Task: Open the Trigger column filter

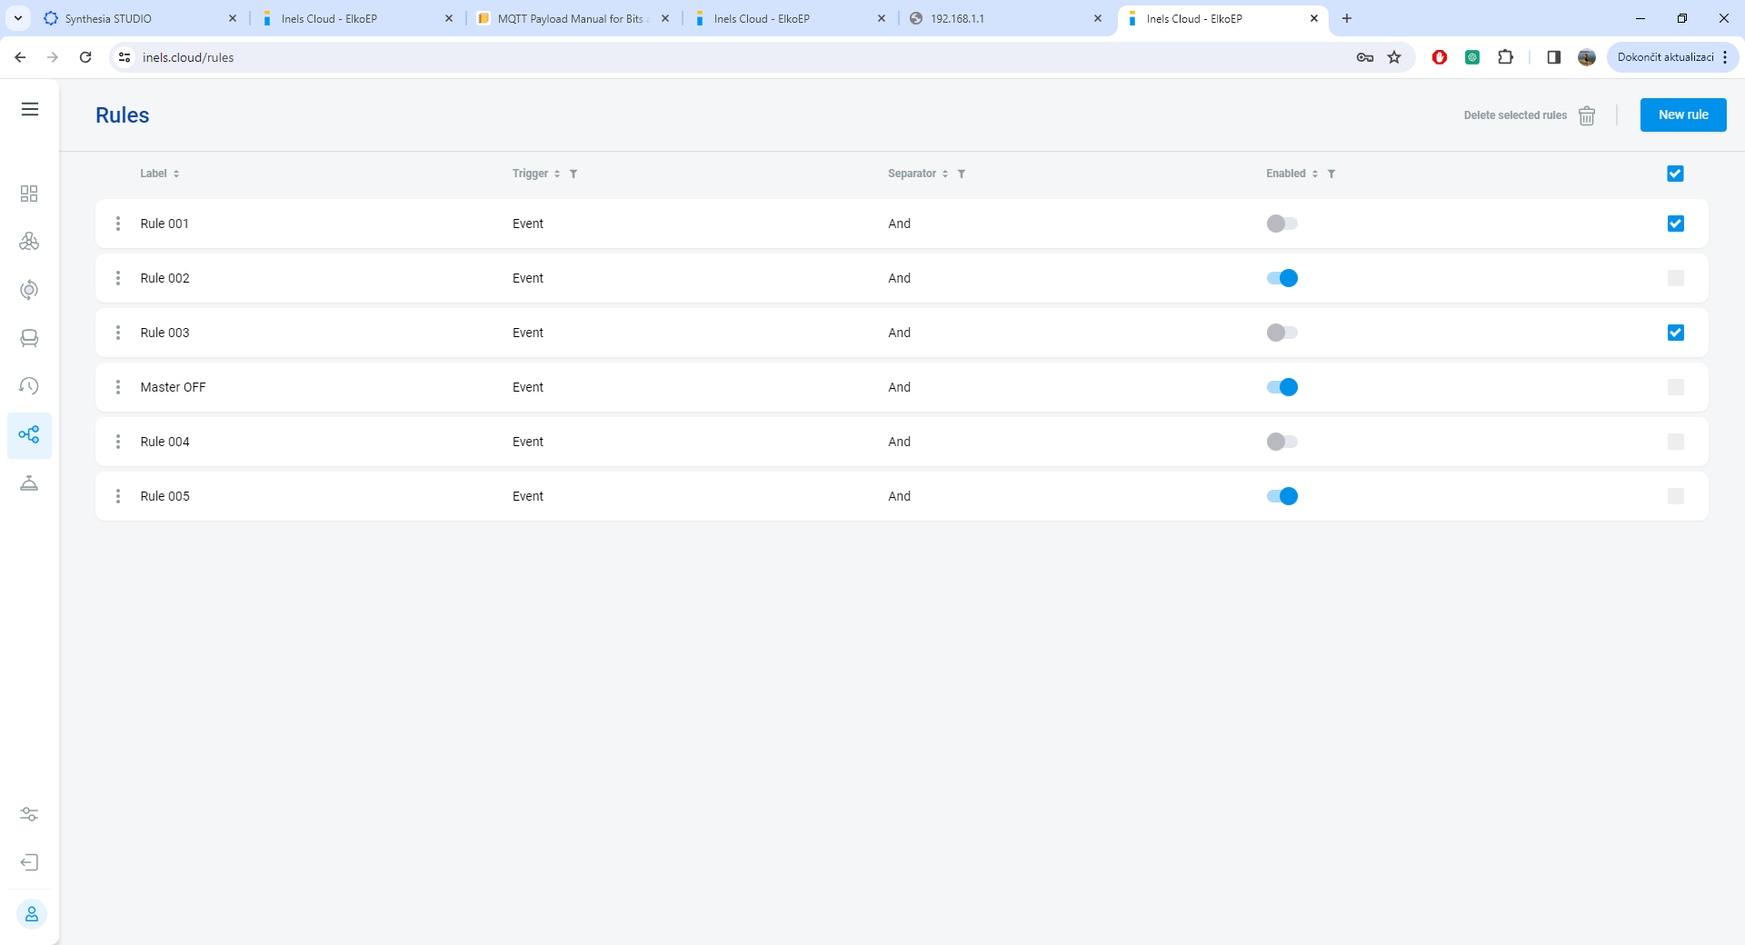Action: point(573,174)
